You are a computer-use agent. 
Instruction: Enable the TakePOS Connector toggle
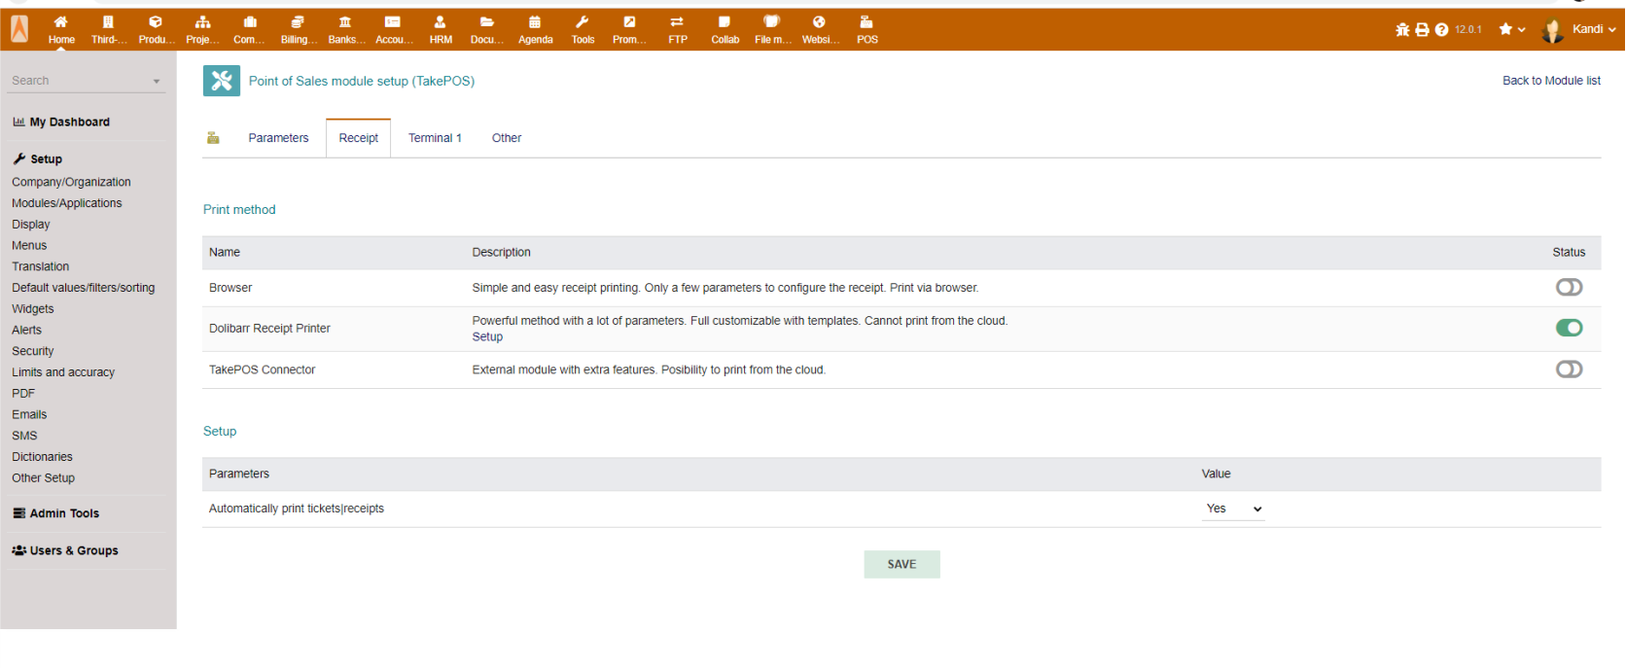pyautogui.click(x=1569, y=369)
